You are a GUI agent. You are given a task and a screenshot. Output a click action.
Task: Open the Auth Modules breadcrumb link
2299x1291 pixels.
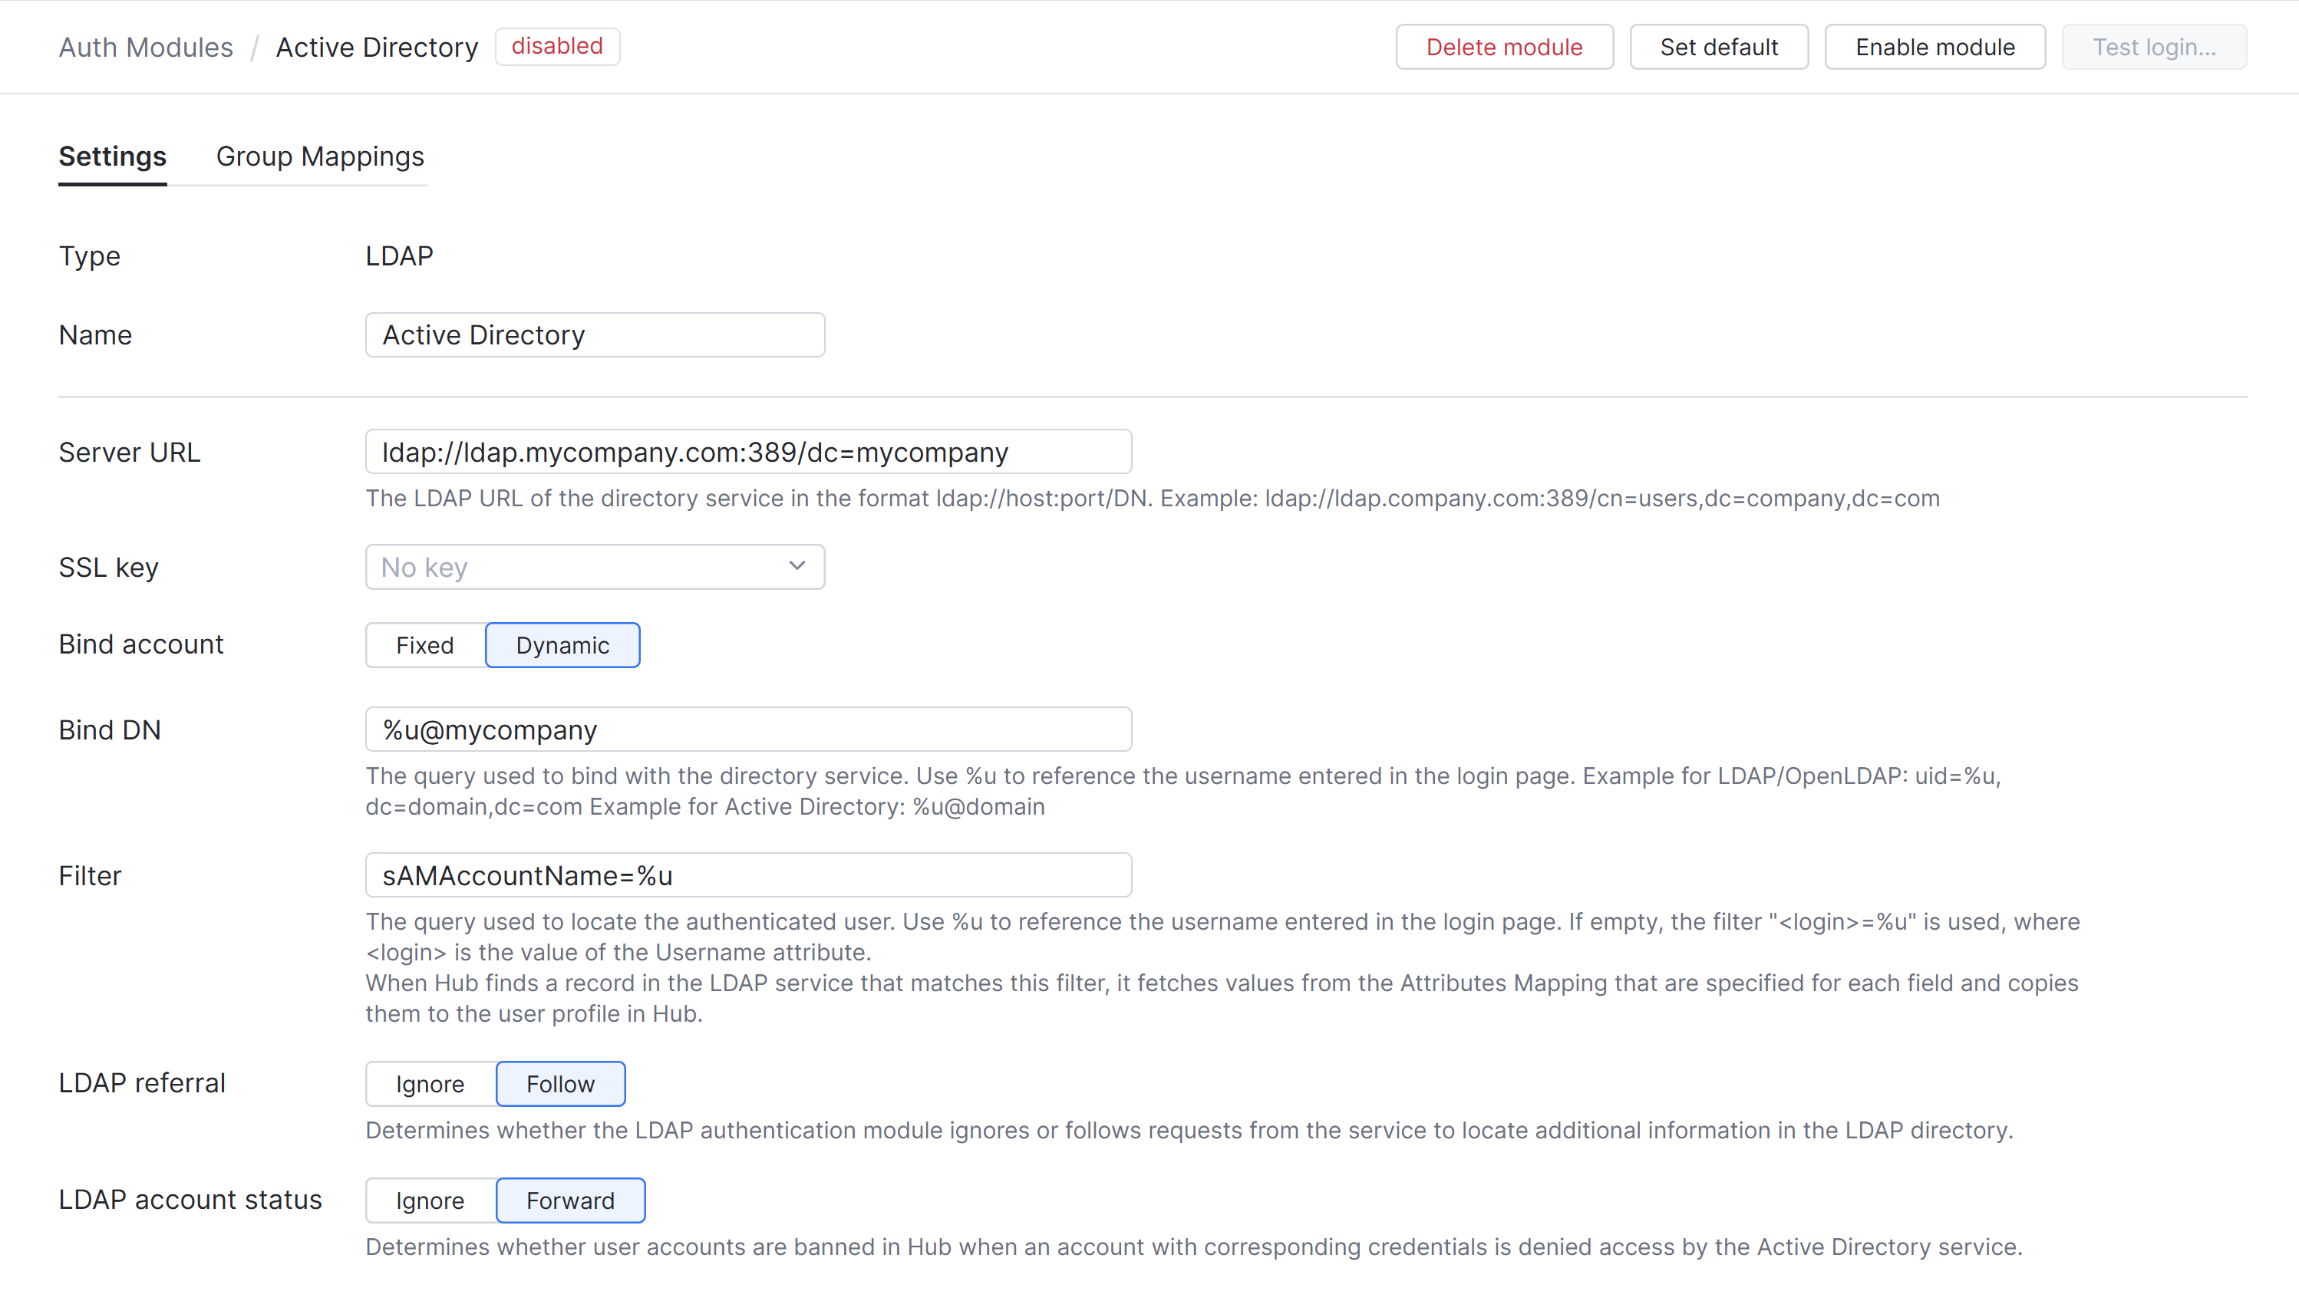(146, 46)
